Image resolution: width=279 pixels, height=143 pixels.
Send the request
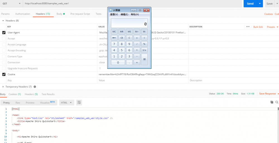[x=250, y=4]
